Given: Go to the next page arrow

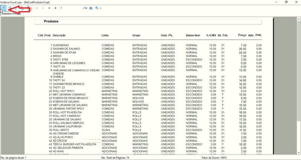Looking at the screenshot, I should tap(49, 8).
